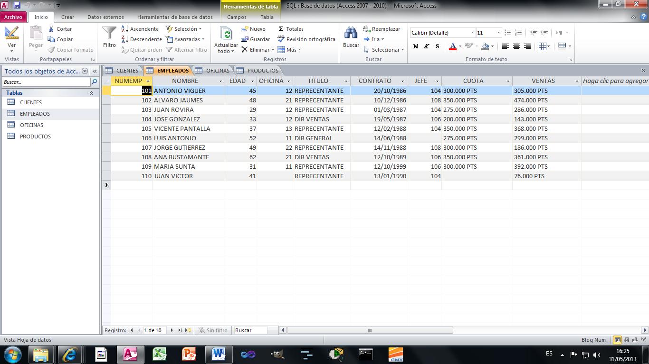Open the font size 11 dropdown
Viewport: 649px width, 364px height.
click(498, 33)
